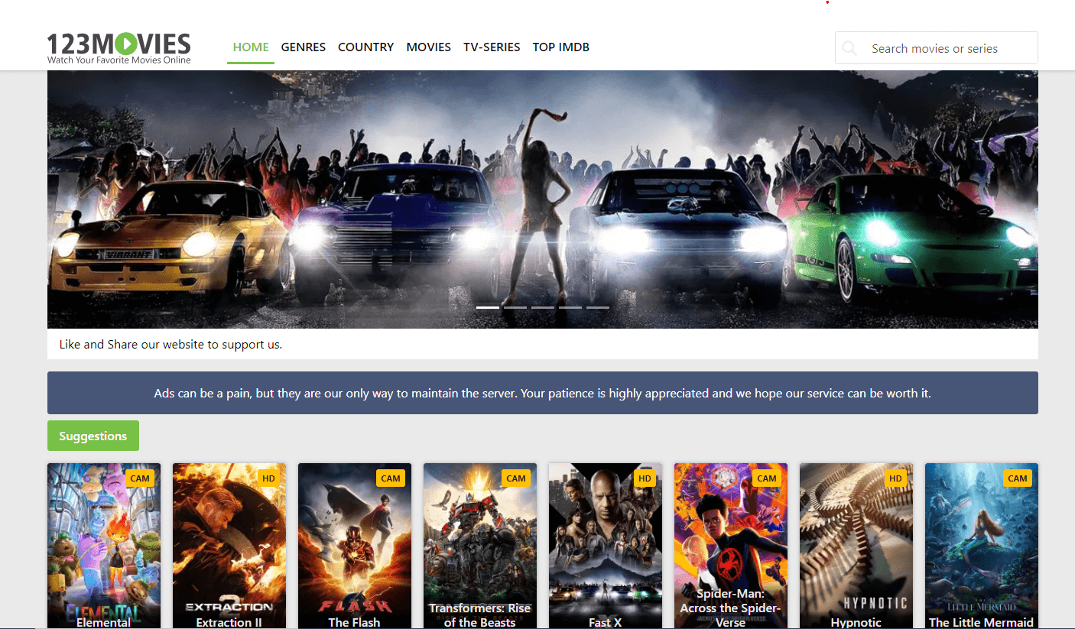The image size is (1075, 629).
Task: Open the Top IMDB page
Action: 560,47
